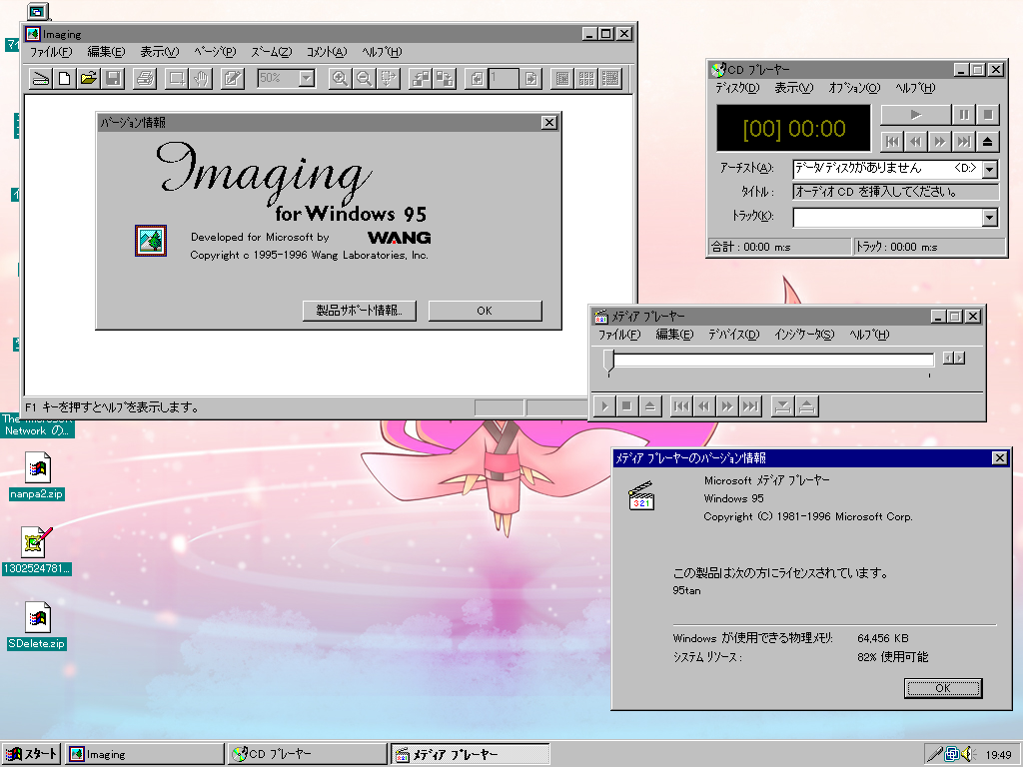Viewport: 1023px width, 767px height.
Task: Open ディスク(D) menu in CD Player
Action: (x=737, y=88)
